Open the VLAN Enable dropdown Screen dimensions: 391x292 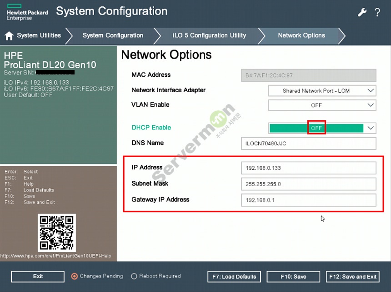[x=322, y=105]
